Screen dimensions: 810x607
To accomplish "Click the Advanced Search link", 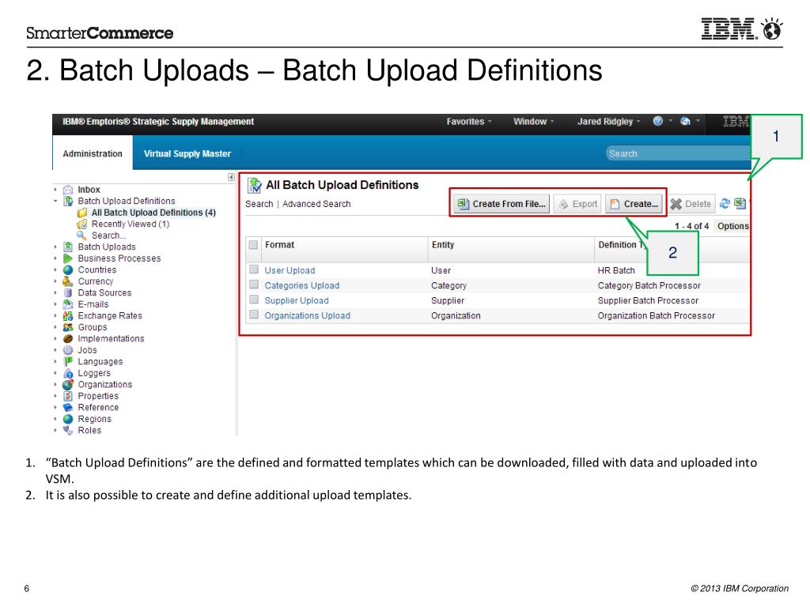I will pos(316,204).
